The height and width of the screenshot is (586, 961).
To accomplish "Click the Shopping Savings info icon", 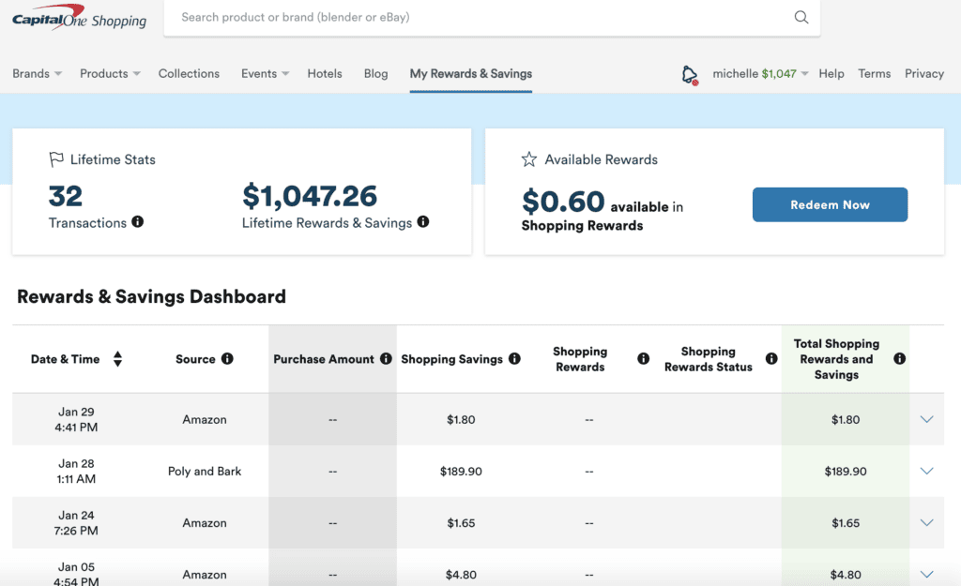I will 514,358.
